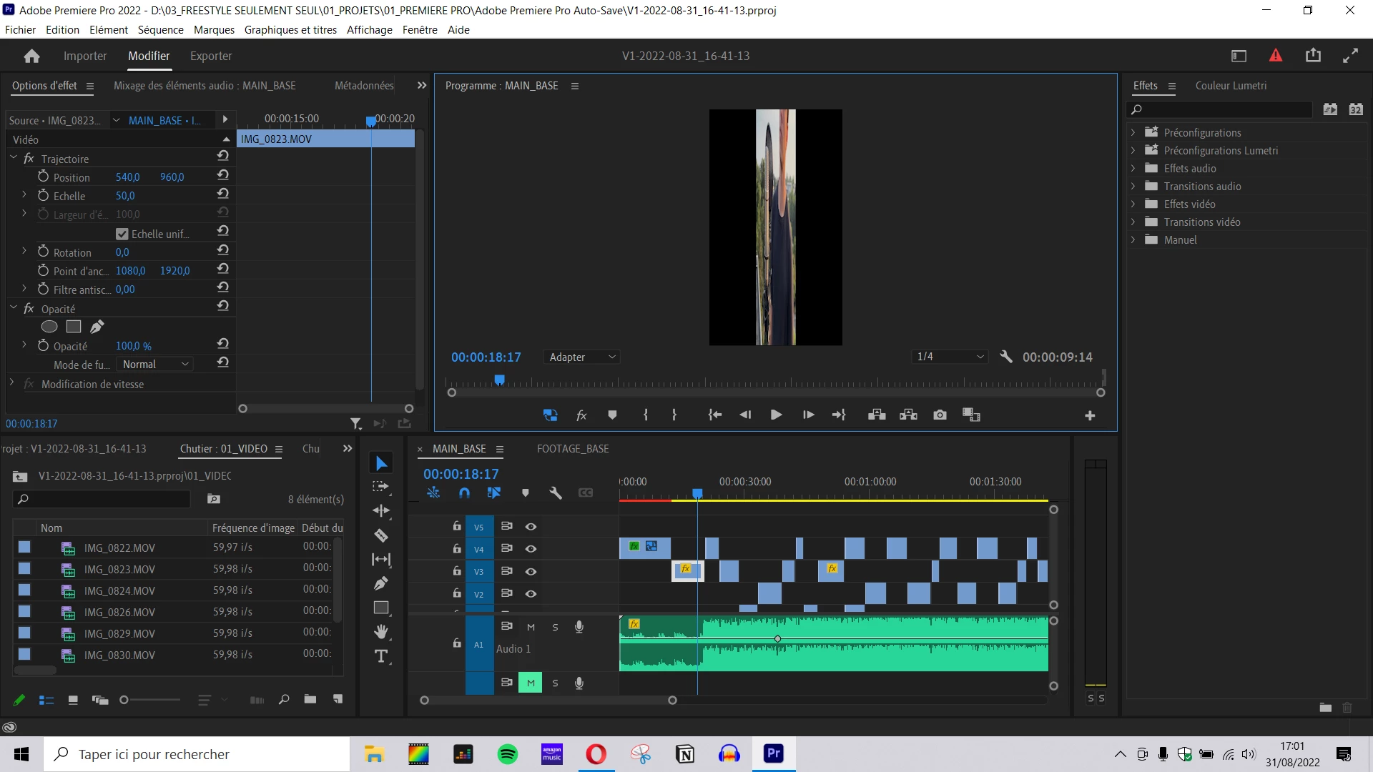Screen dimensions: 1373x772
Task: Click the Exporter workspace button
Action: pos(211,56)
